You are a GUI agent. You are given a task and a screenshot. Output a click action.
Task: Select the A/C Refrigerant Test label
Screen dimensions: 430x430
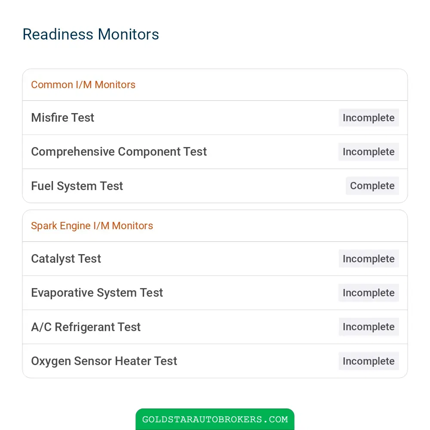86,327
